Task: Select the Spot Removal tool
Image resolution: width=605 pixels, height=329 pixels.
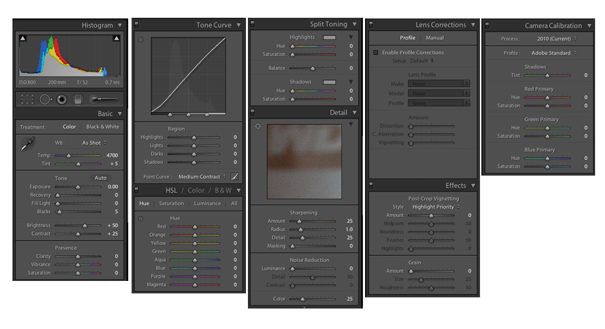Action: coord(45,99)
